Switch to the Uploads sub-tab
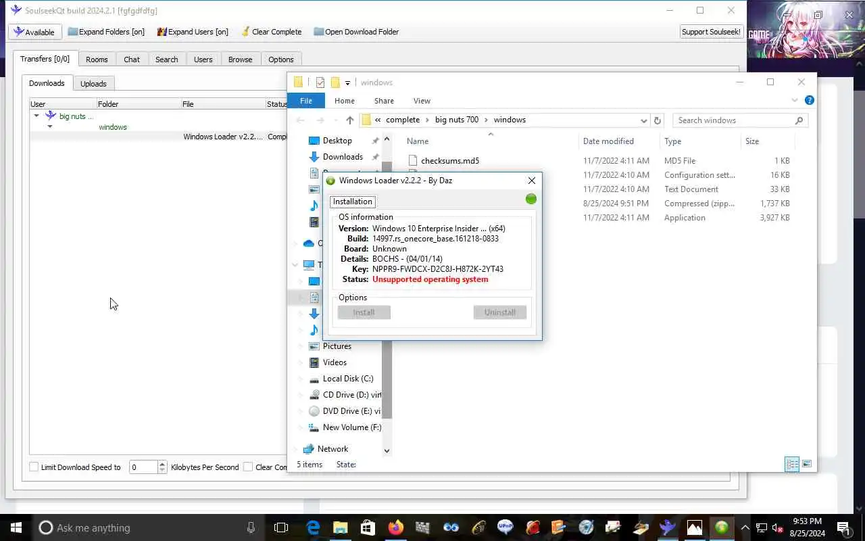 (93, 84)
